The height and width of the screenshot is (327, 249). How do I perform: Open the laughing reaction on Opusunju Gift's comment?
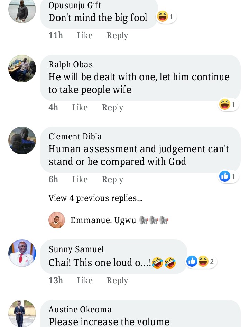166,16
